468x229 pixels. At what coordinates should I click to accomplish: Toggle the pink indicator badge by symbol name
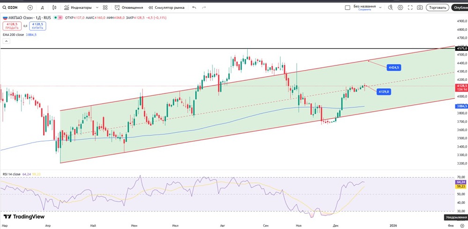[61, 17]
